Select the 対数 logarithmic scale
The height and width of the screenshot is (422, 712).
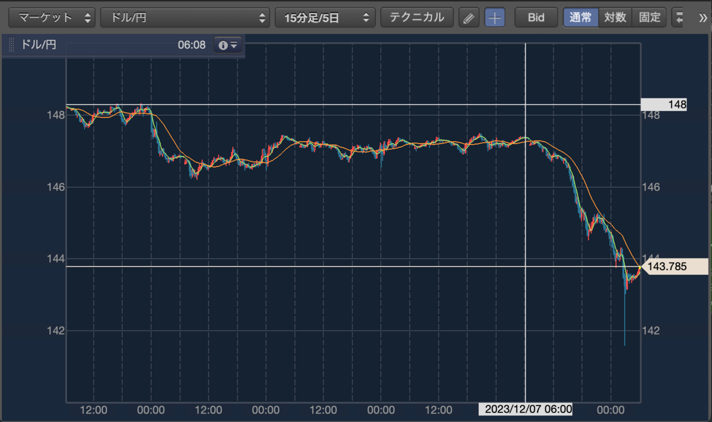[615, 17]
